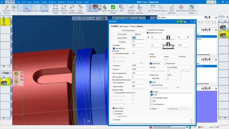Toggle the Tools tile list icon
Image resolution: width=229 pixels, height=129 pixels.
(90, 8)
